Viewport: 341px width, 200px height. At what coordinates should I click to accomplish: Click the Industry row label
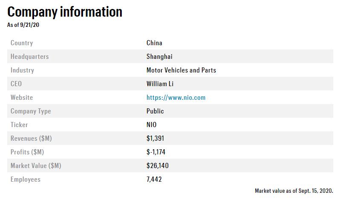pyautogui.click(x=22, y=70)
